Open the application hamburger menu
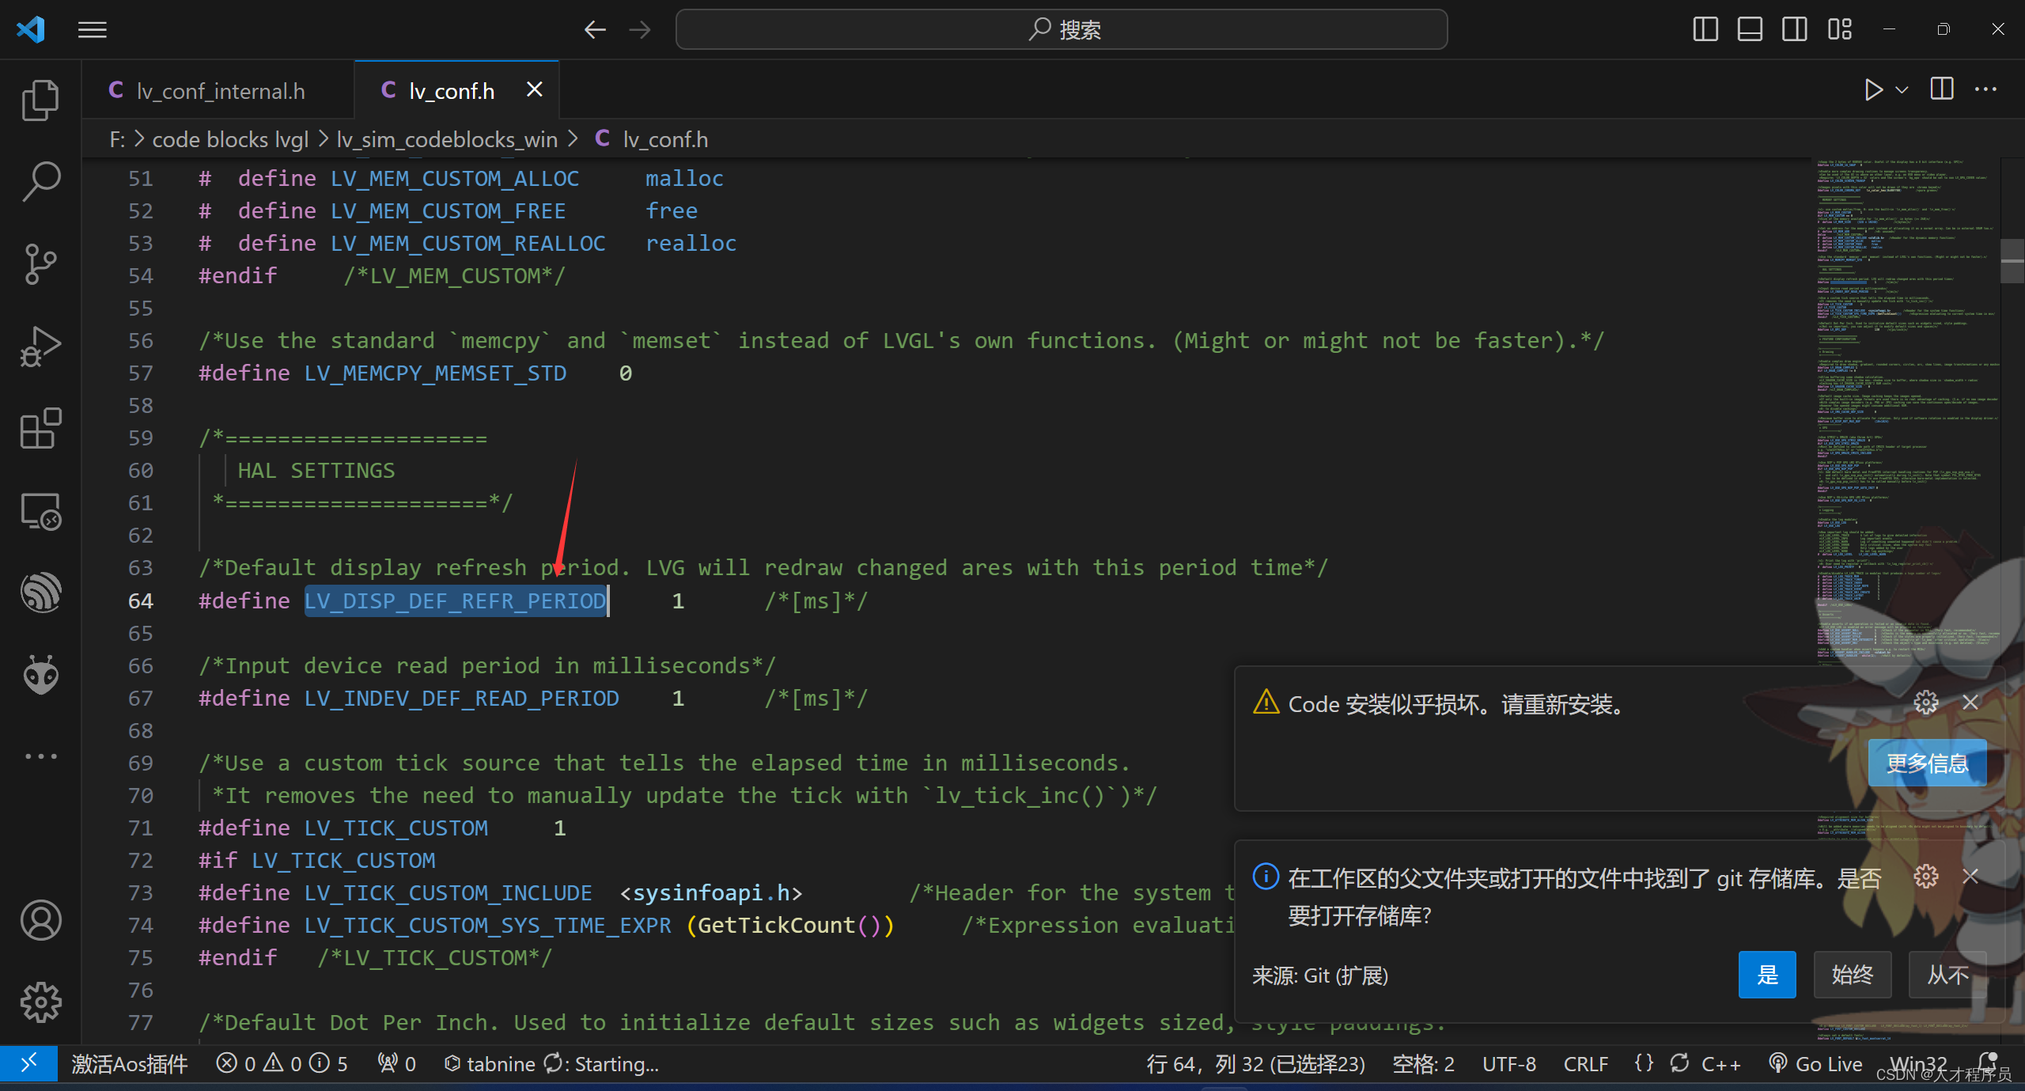The width and height of the screenshot is (2025, 1091). click(92, 29)
